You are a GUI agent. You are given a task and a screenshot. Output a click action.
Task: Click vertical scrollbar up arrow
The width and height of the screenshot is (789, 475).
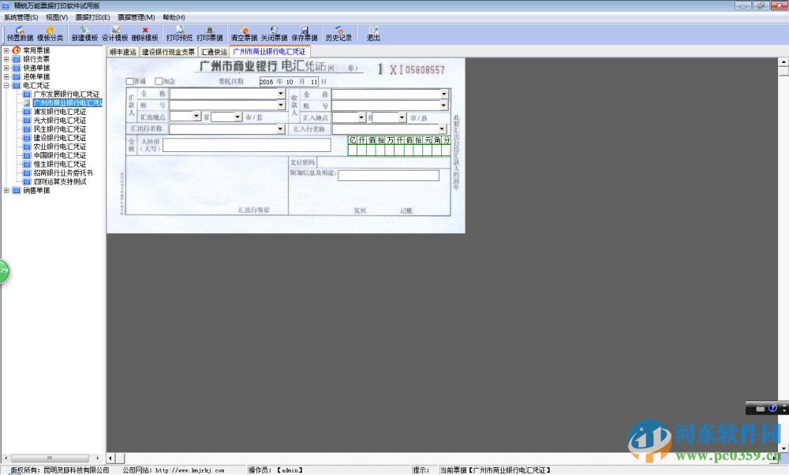click(x=783, y=62)
